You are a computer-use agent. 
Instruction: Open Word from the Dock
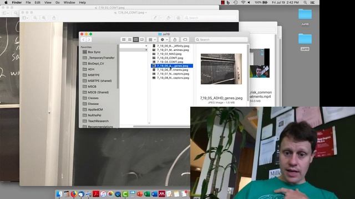point(154,194)
